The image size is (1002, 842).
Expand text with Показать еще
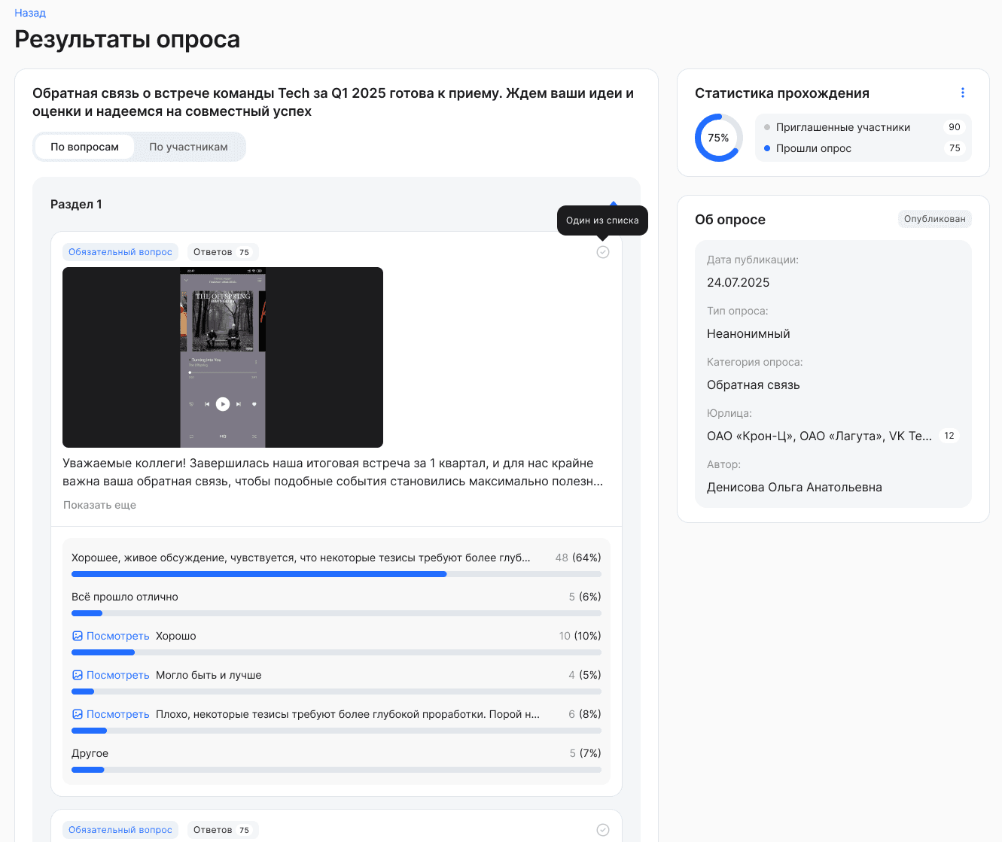click(99, 505)
